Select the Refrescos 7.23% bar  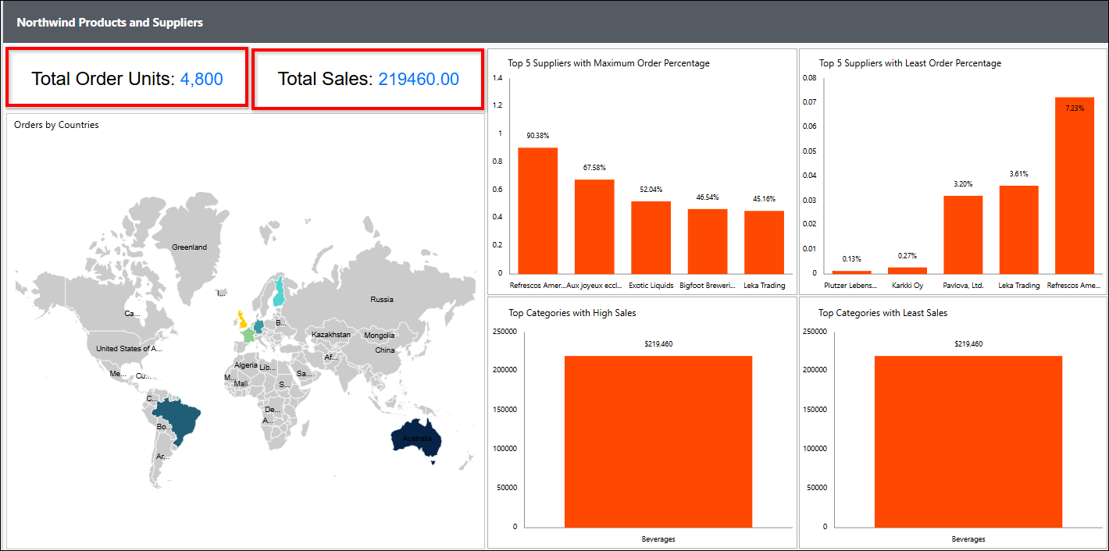pyautogui.click(x=1074, y=186)
